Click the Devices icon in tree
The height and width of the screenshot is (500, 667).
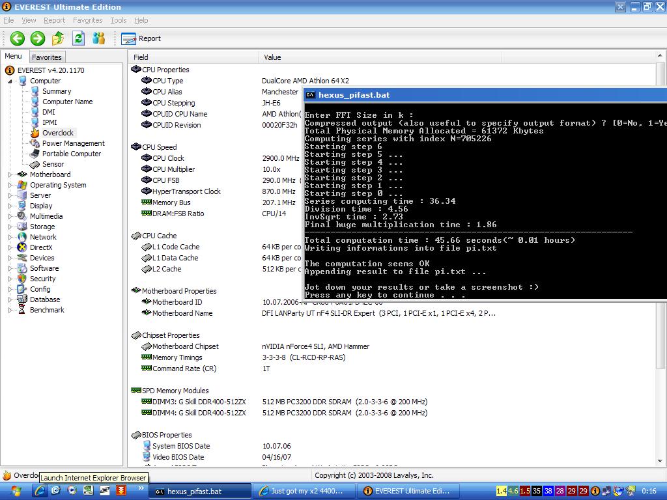pyautogui.click(x=22, y=258)
